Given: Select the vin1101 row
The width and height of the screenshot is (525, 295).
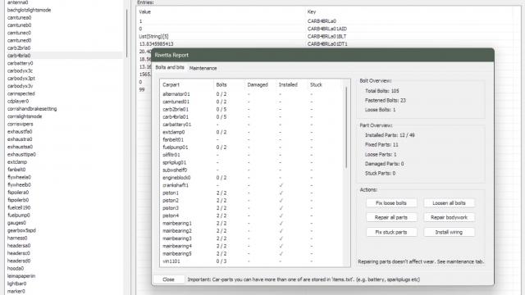Looking at the screenshot, I should click(252, 261).
